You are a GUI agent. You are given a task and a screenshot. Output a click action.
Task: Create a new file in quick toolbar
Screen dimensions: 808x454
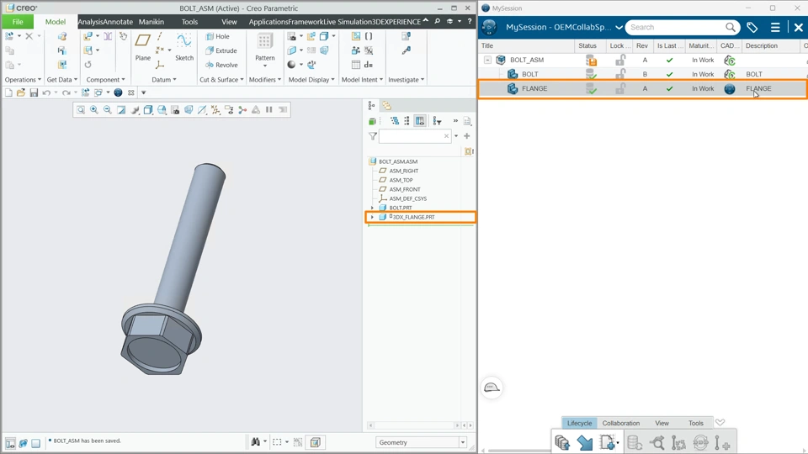tap(8, 92)
